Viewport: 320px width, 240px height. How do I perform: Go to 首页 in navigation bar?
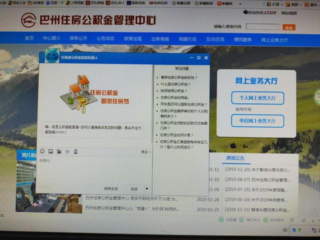coord(29,38)
